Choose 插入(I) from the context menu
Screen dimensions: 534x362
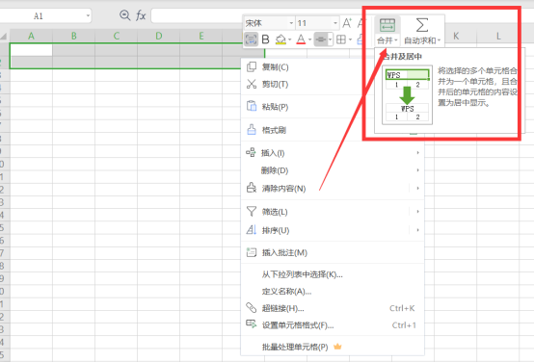point(333,153)
